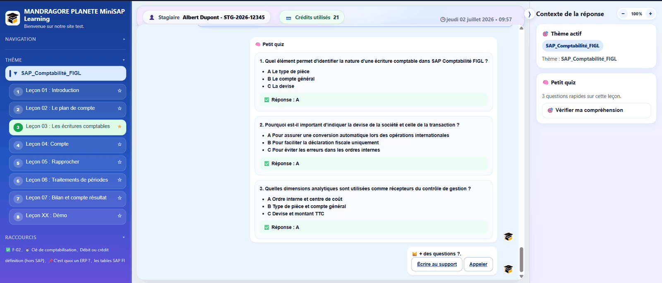Image resolution: width=662 pixels, height=283 pixels.
Task: Click the number 4 badge of Leçon 04
Action: [18, 145]
